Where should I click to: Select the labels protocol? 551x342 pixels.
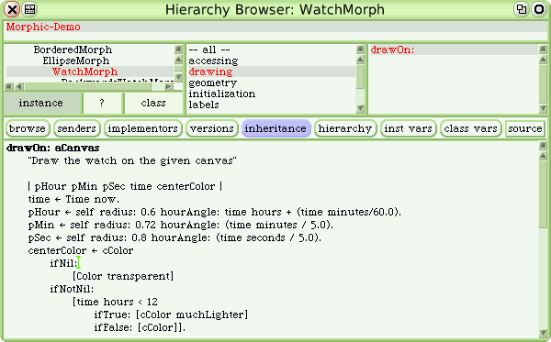click(204, 105)
